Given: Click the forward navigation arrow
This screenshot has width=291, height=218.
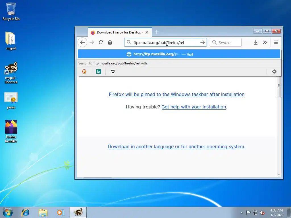Looking at the screenshot, I should point(92,43).
